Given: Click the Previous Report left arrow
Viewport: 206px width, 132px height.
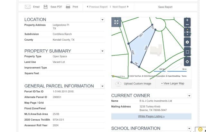Looking at the screenshot, I should 88,7.
